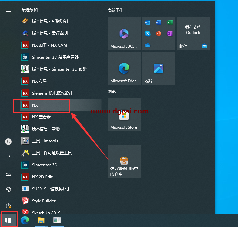Click the 高效工作 tile group header
The width and height of the screenshot is (238, 227).
[x=116, y=10]
